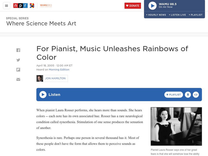Play the WAMU 88.5 live stream

[x=152, y=6]
